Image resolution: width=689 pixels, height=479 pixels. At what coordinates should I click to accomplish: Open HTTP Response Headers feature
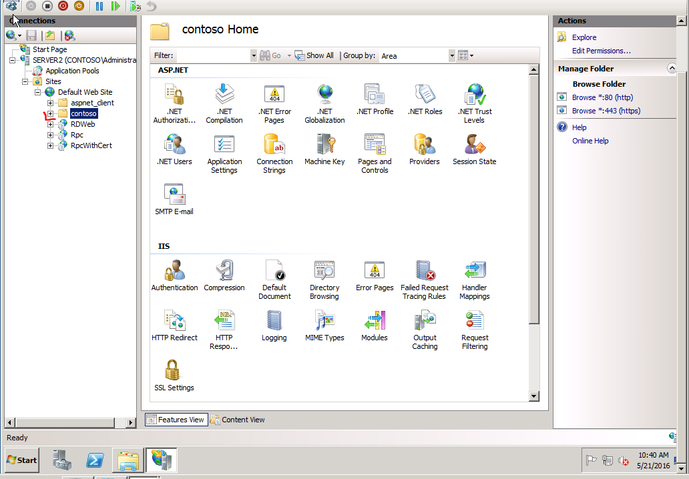click(224, 330)
